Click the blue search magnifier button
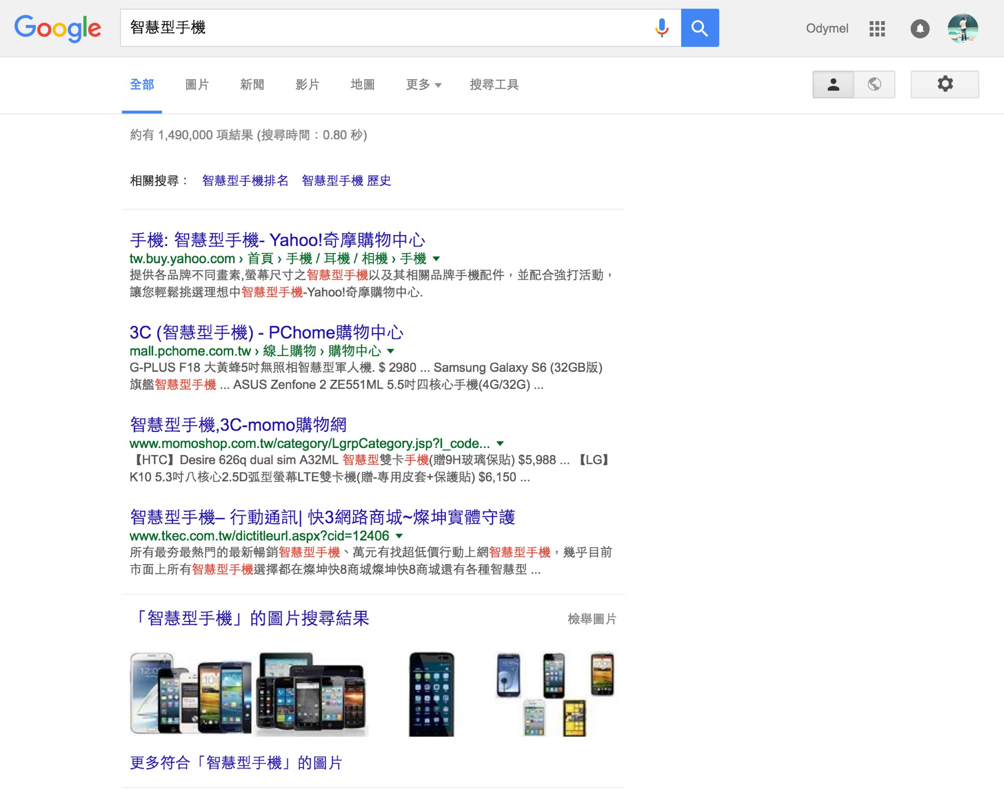The height and width of the screenshot is (790, 1004). tap(700, 28)
